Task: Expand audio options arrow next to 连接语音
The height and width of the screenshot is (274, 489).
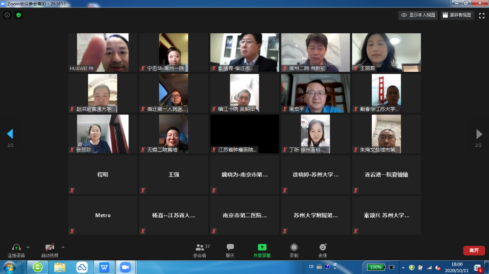Action: tap(28, 247)
